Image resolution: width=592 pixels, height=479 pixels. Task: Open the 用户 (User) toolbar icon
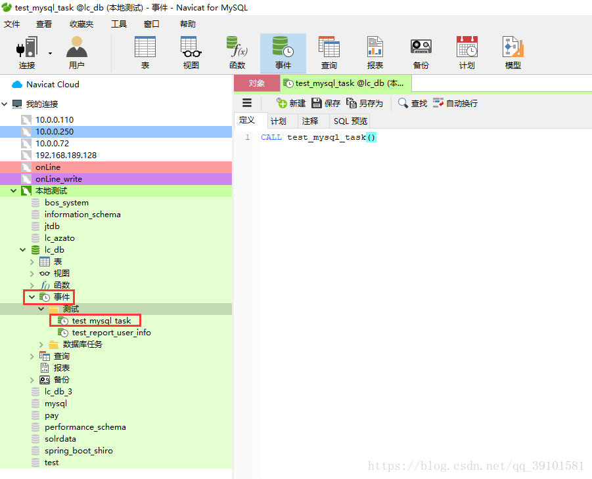pyautogui.click(x=77, y=52)
